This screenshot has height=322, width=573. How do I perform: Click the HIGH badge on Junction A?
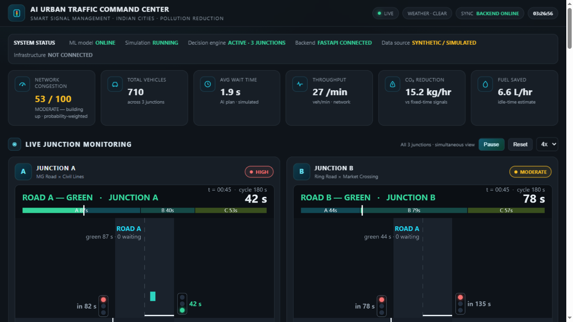(x=259, y=172)
